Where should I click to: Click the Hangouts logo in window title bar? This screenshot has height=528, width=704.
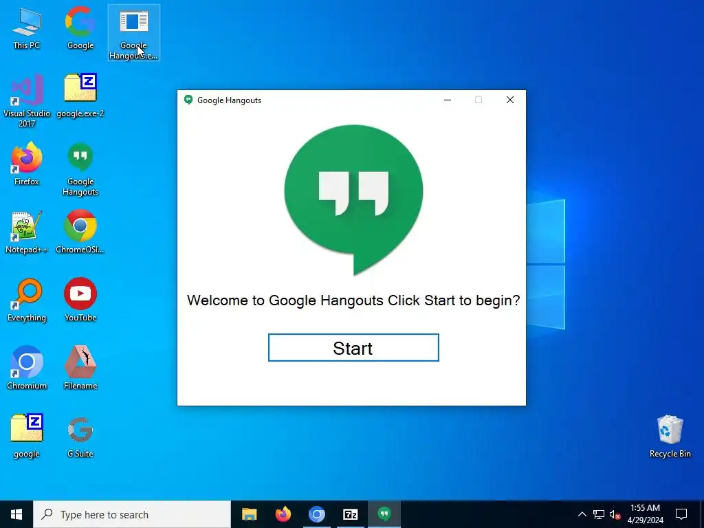click(x=188, y=100)
